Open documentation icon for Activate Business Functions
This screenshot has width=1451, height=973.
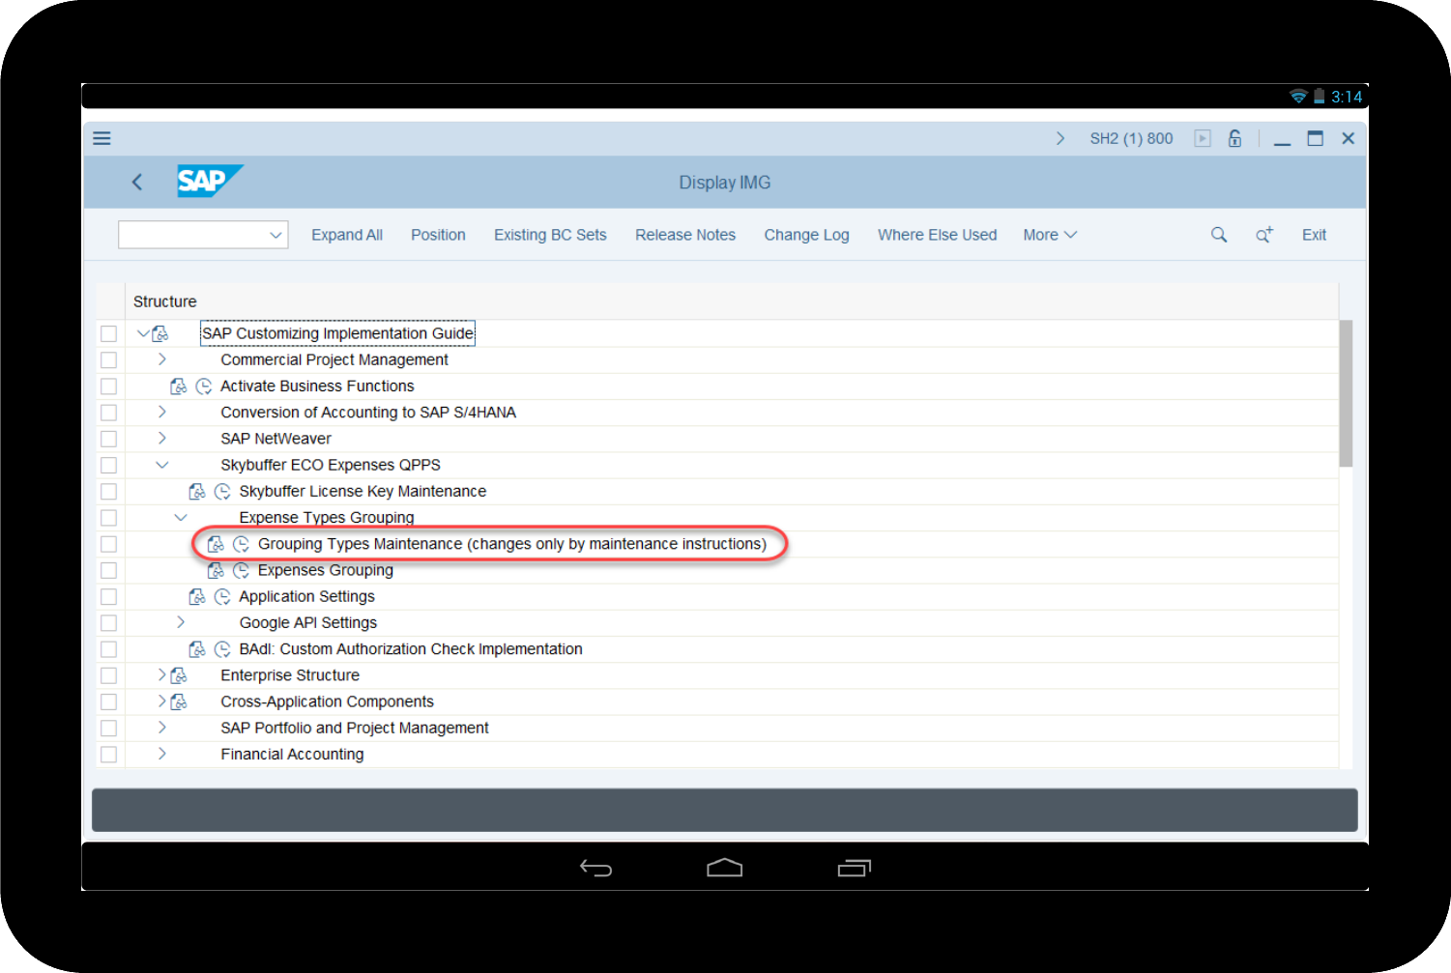[x=179, y=386]
